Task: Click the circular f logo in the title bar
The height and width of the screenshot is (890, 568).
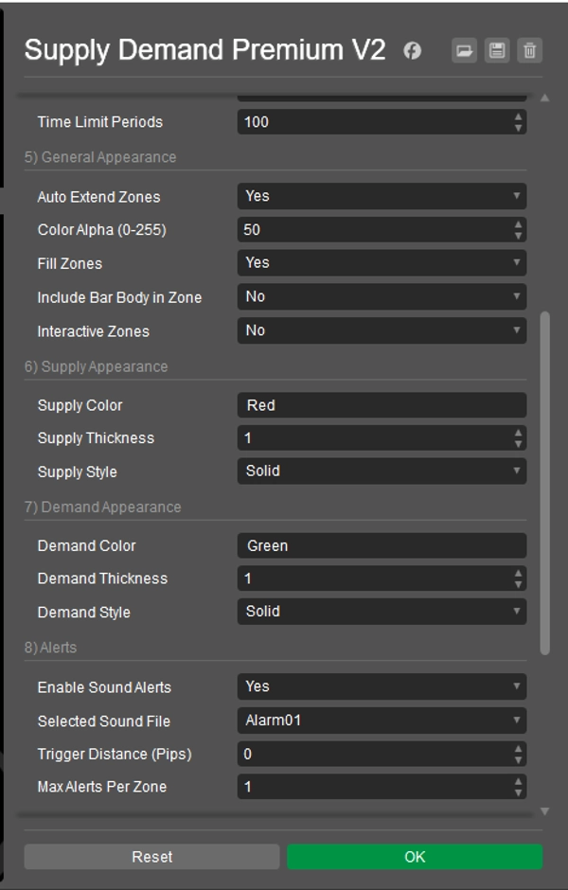Action: pyautogui.click(x=409, y=51)
